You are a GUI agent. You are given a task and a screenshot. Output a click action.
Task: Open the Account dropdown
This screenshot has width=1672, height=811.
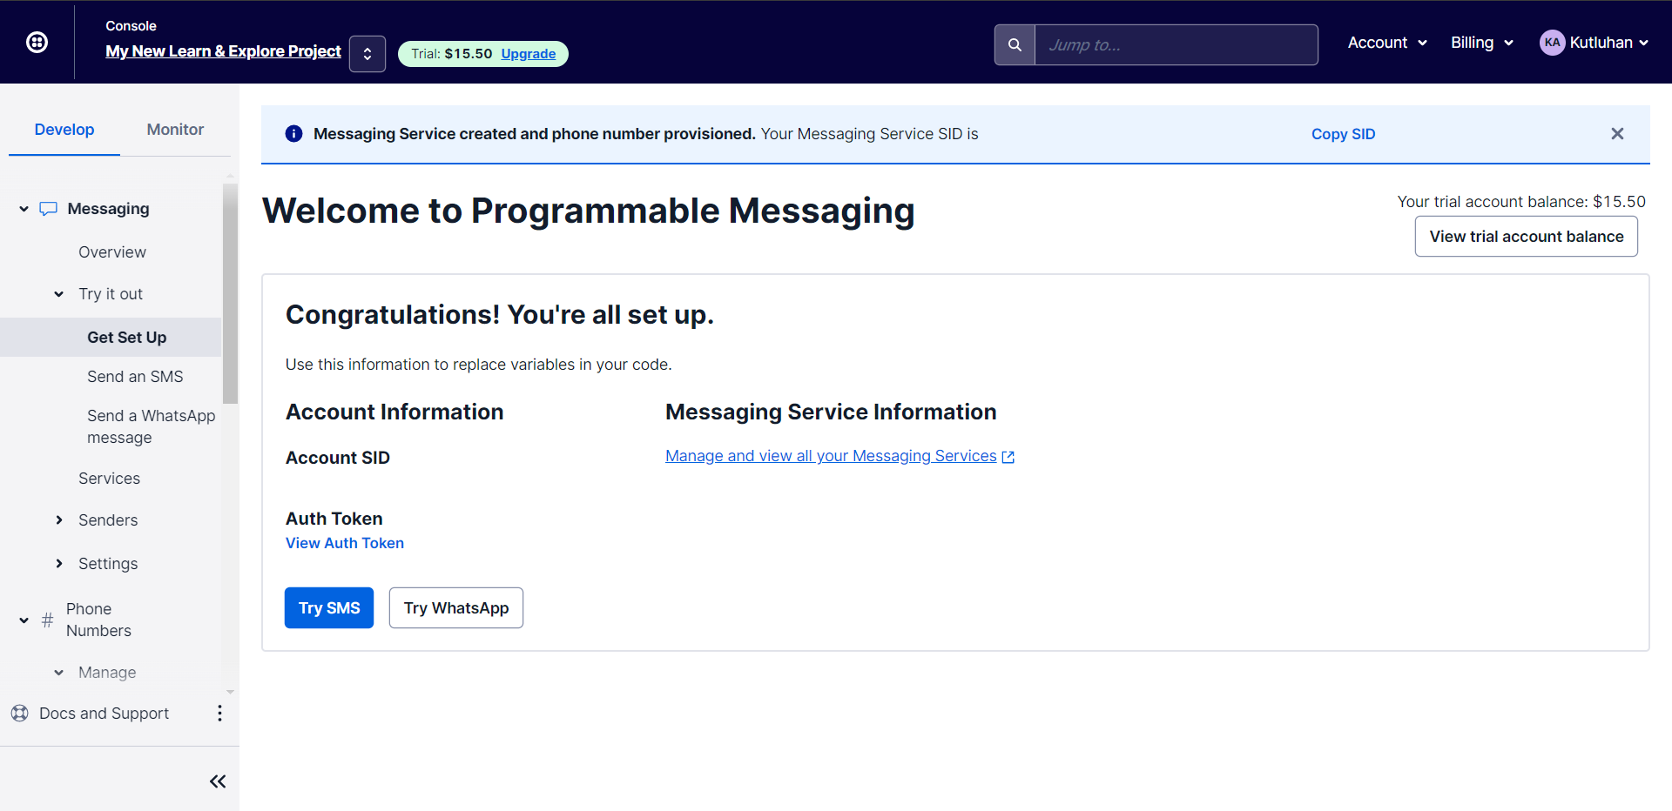(x=1386, y=42)
